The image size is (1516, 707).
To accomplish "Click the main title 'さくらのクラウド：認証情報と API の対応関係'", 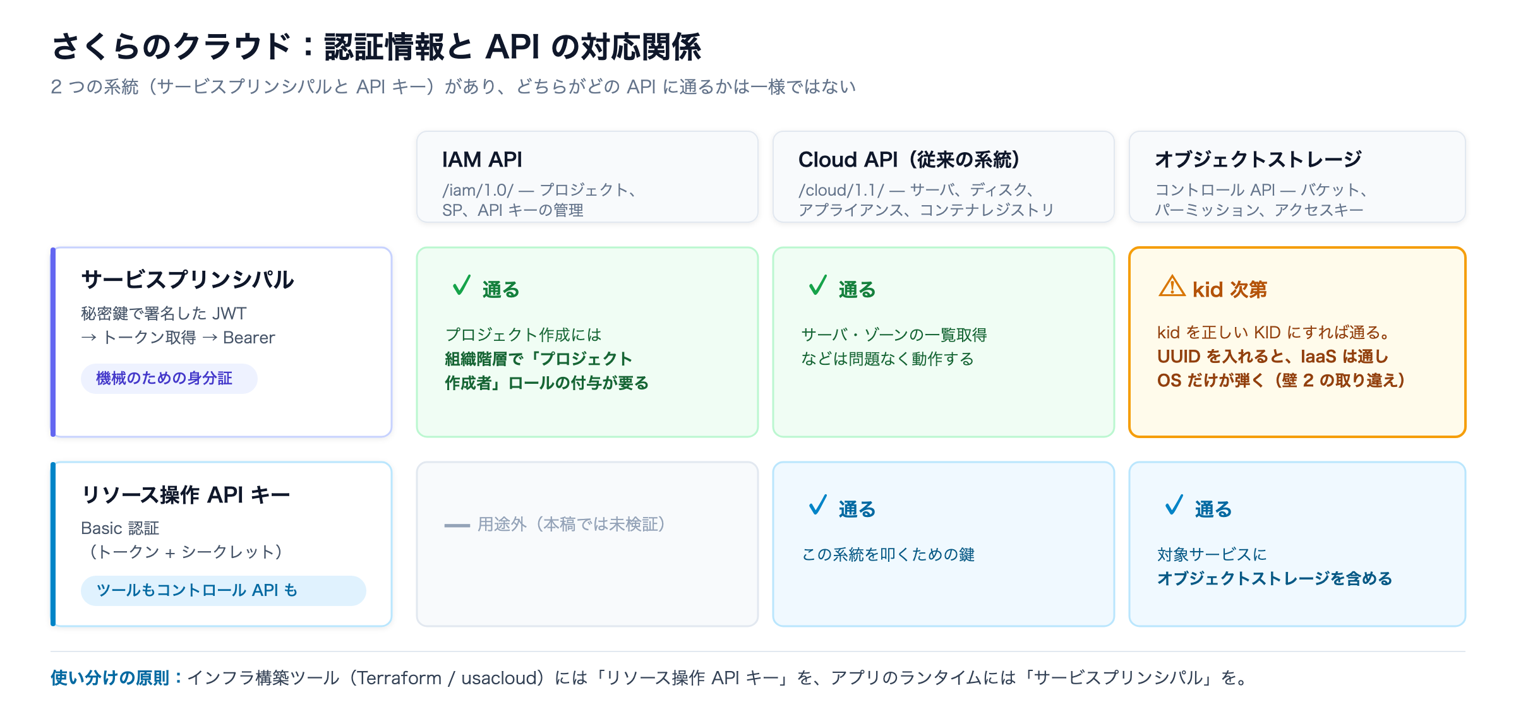I will (376, 47).
